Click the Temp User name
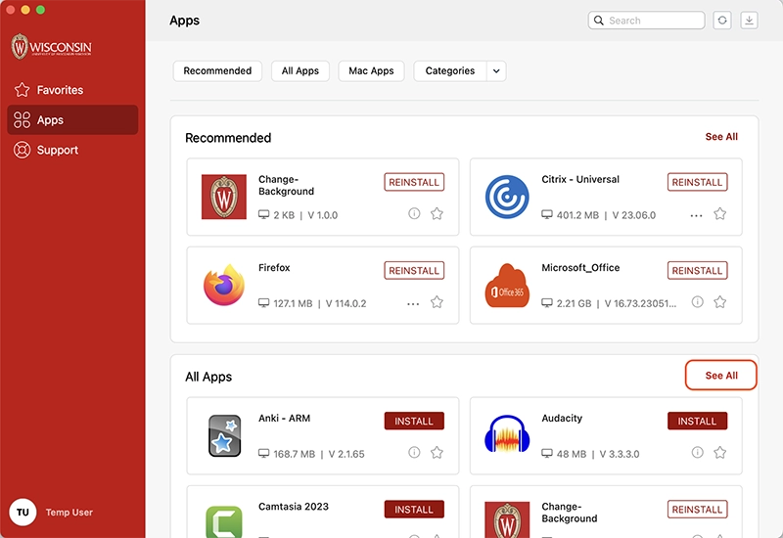Image resolution: width=783 pixels, height=538 pixels. click(x=69, y=512)
